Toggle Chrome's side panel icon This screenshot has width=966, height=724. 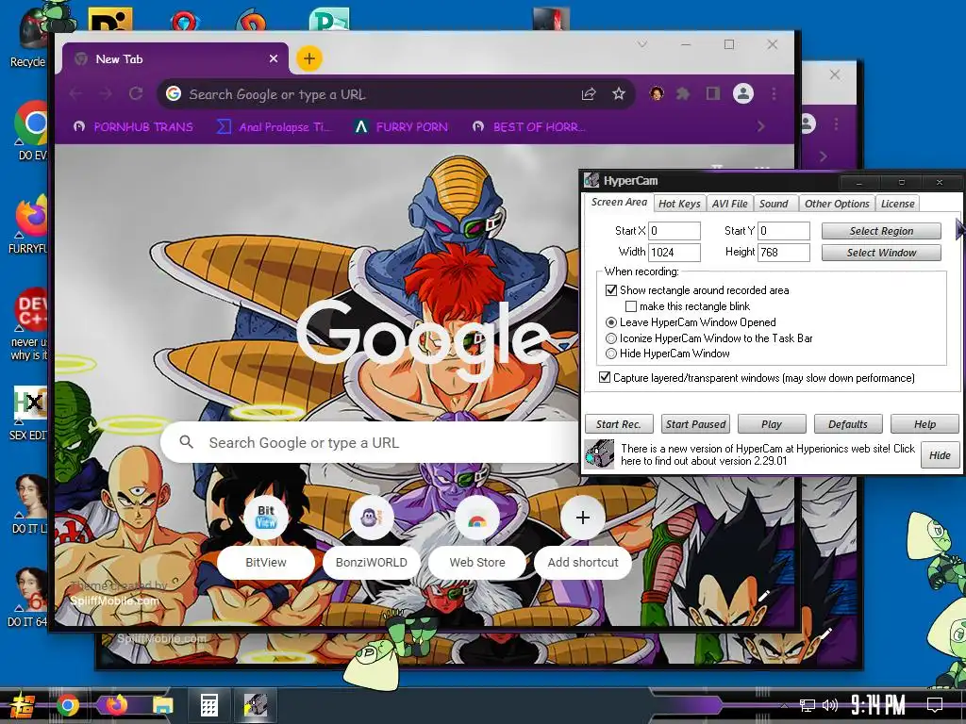click(713, 93)
